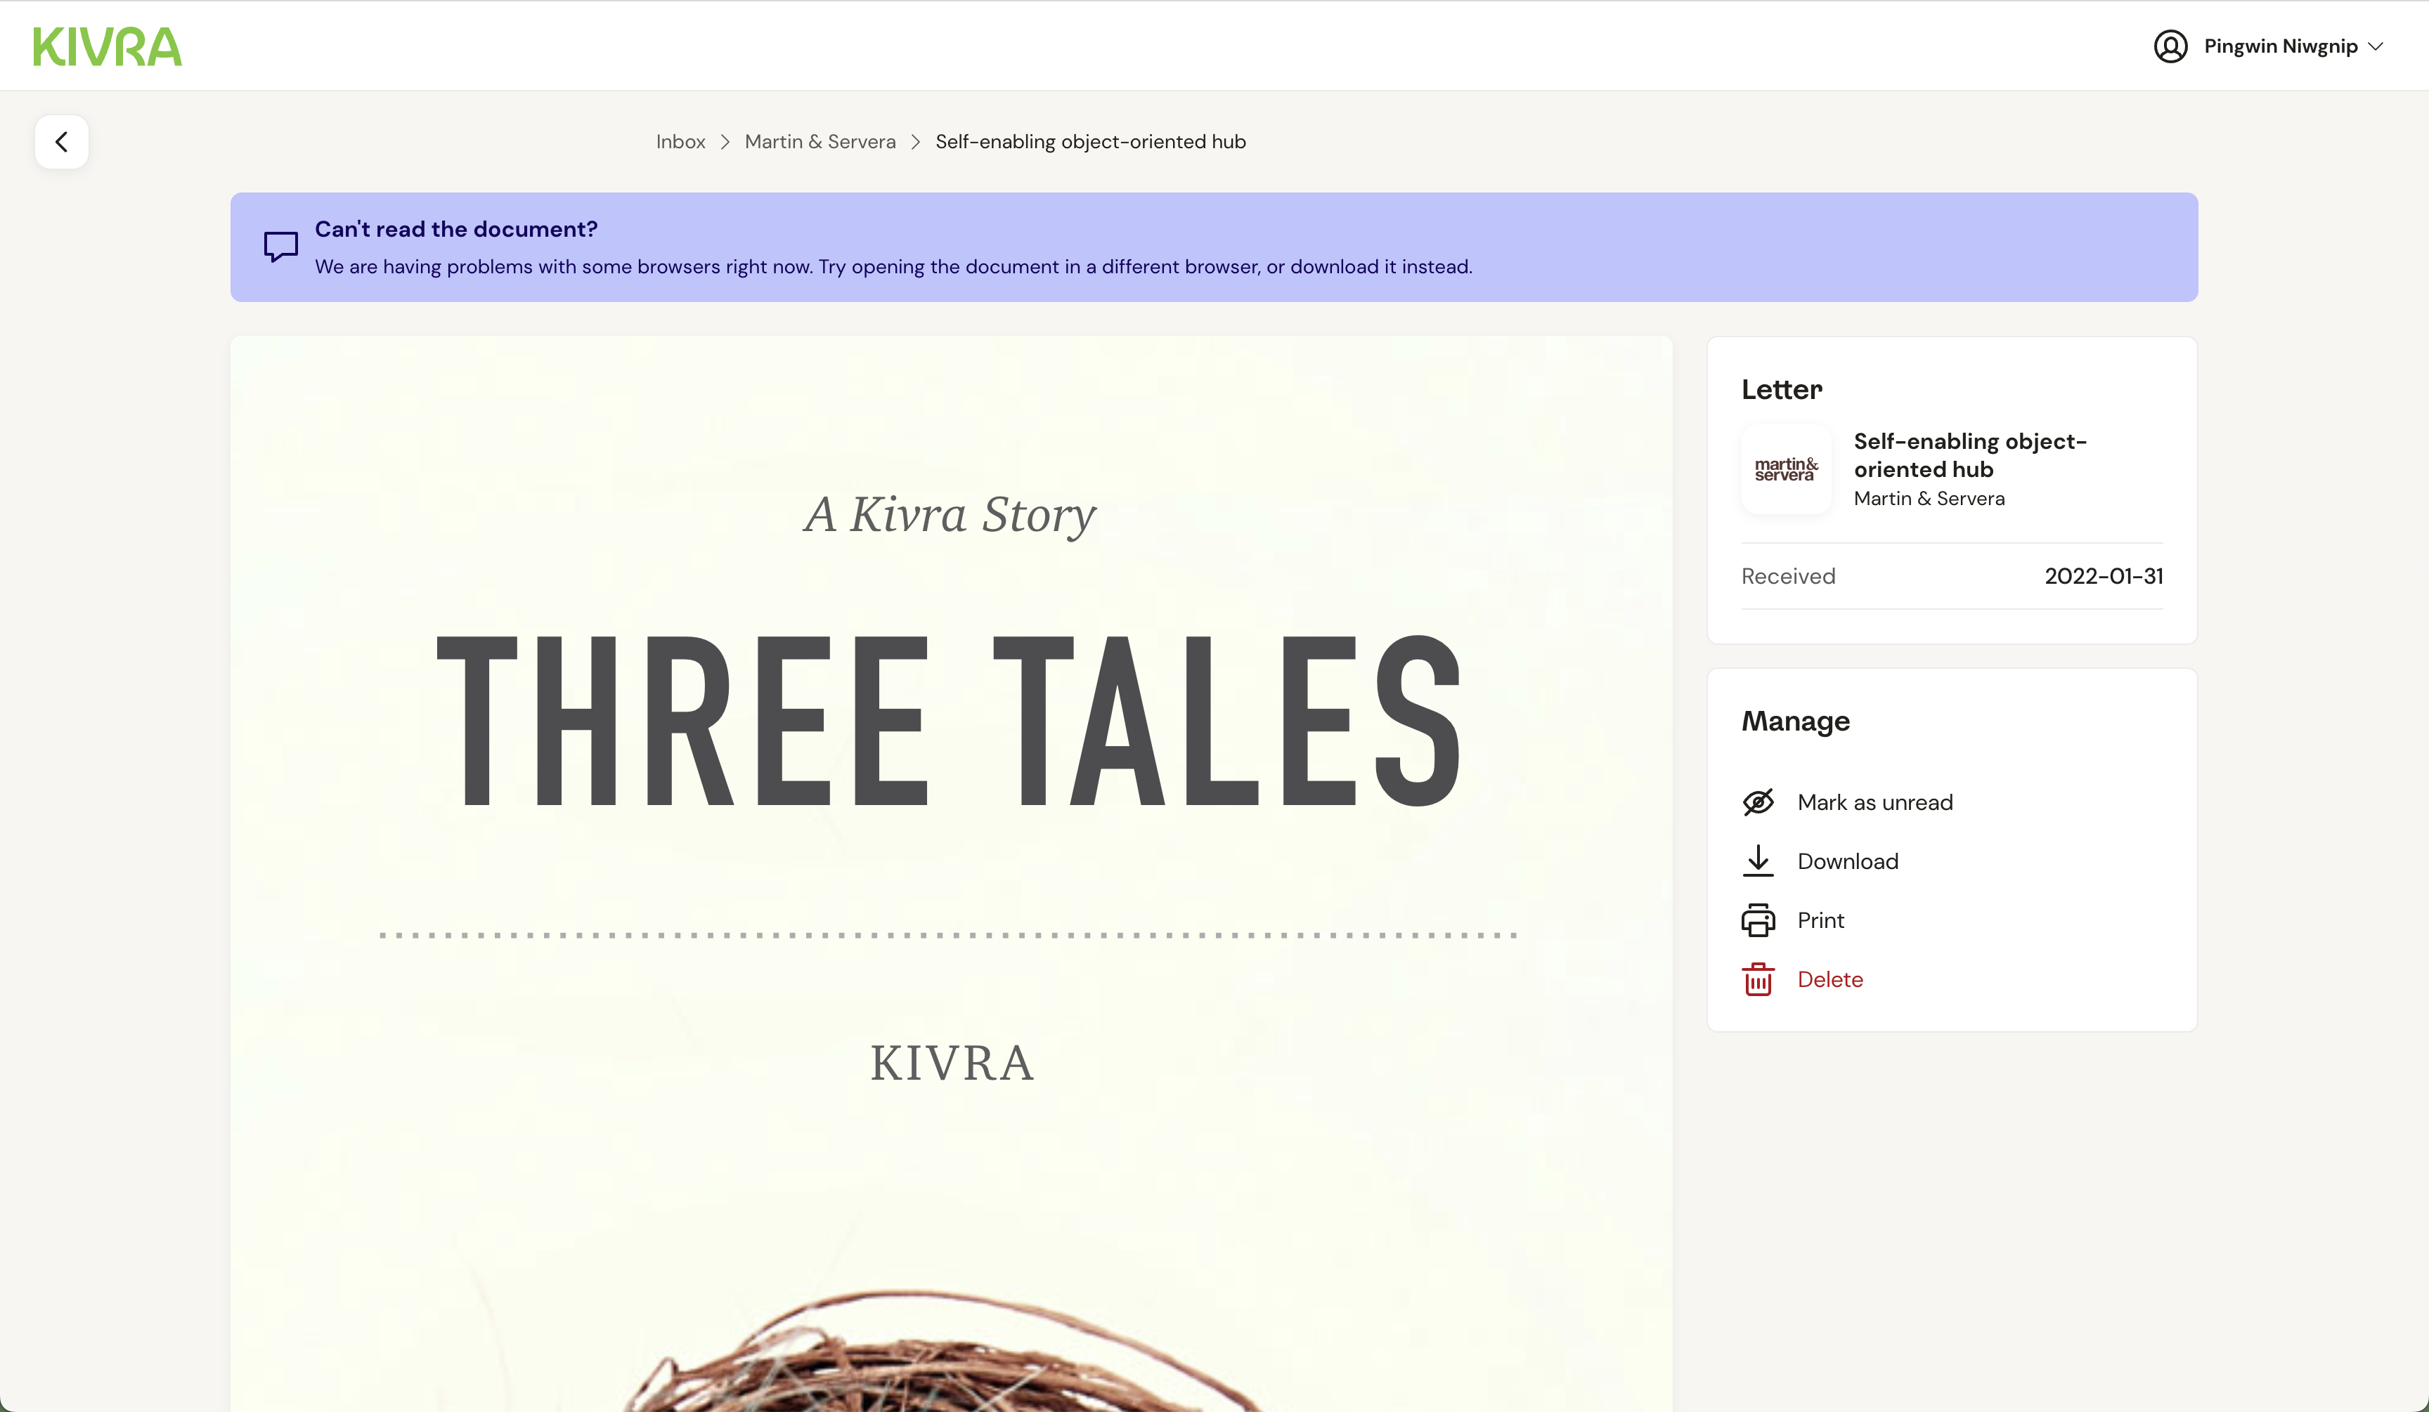The height and width of the screenshot is (1412, 2429).
Task: Download the document from the Manage panel
Action: 1848,860
